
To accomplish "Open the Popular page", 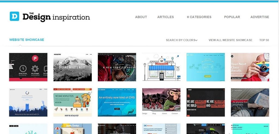I will [232, 17].
